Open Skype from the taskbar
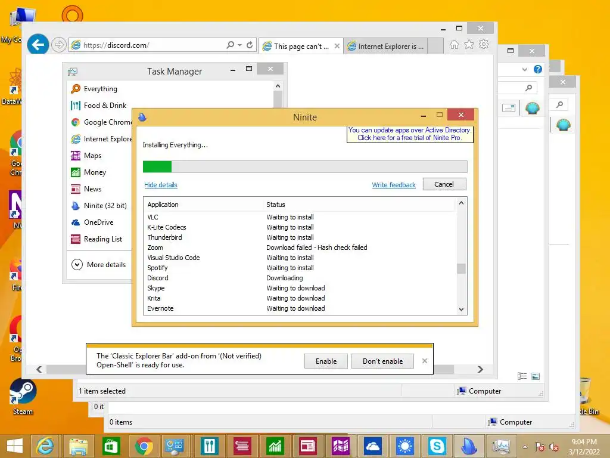Image resolution: width=610 pixels, height=458 pixels. tap(437, 446)
